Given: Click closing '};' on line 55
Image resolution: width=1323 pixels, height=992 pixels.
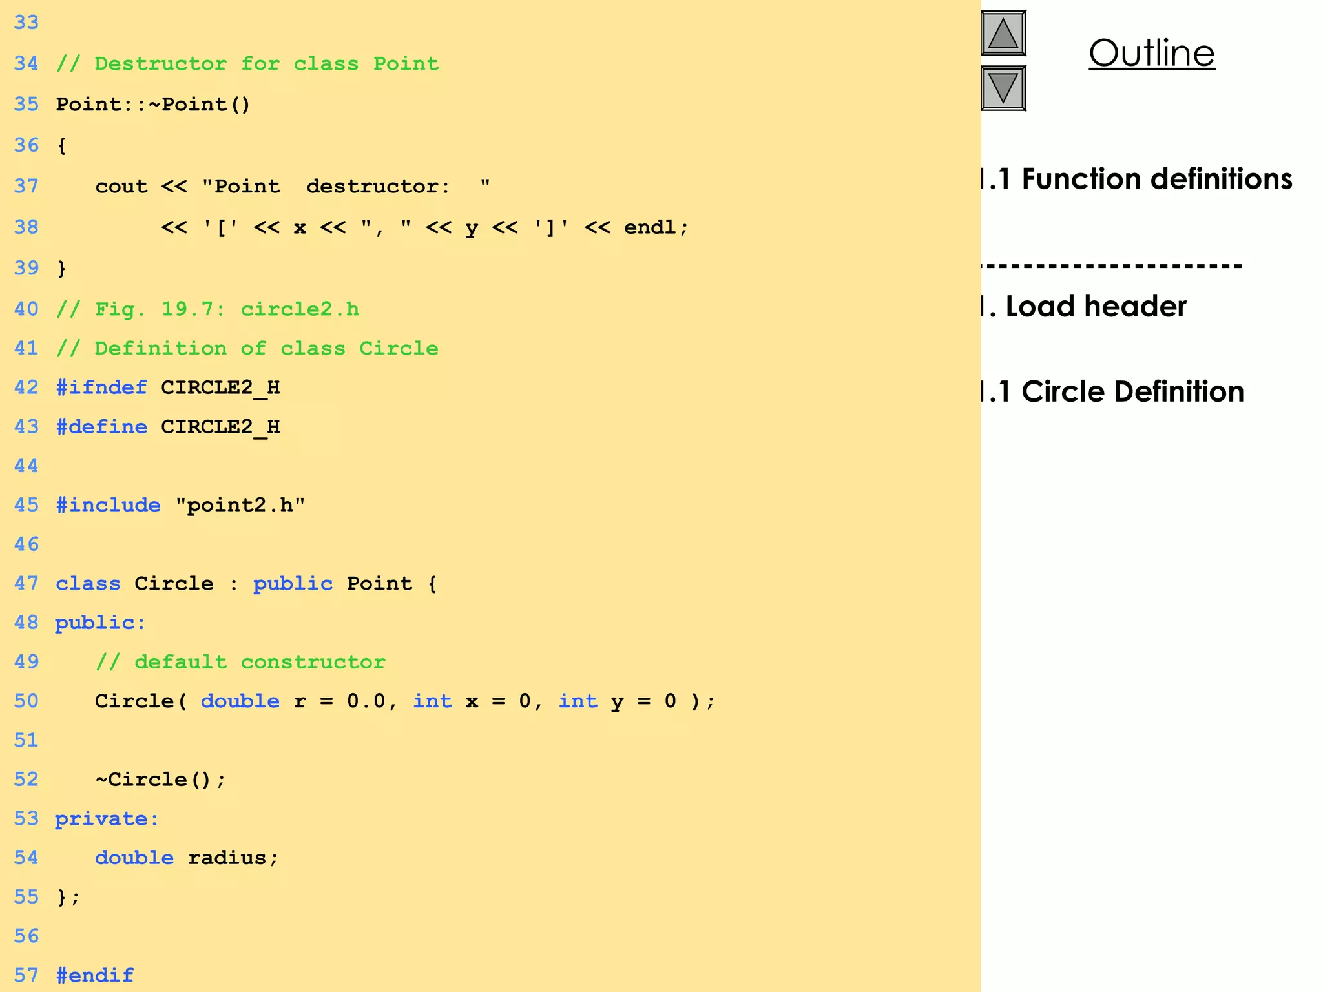Looking at the screenshot, I should point(68,898).
